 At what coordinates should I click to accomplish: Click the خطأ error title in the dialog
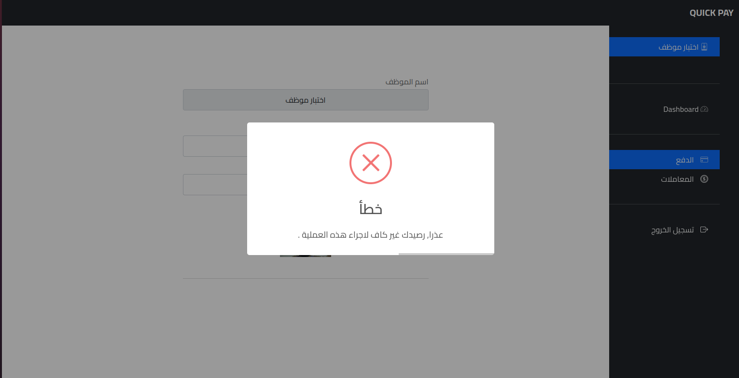pyautogui.click(x=371, y=209)
